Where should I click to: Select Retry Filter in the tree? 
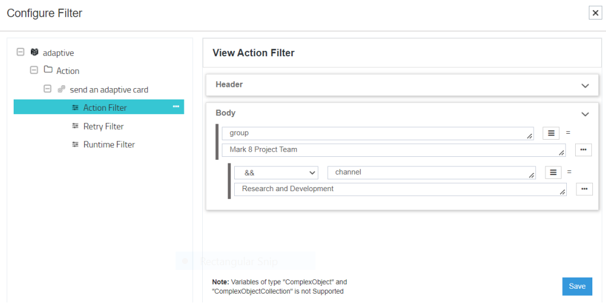[103, 126]
